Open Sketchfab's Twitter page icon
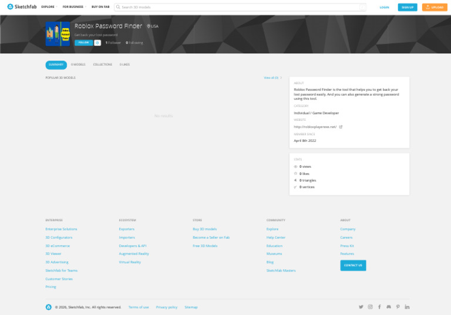Image resolution: width=451 pixels, height=315 pixels. 361,307
